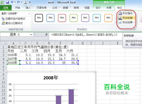The image size is (142, 104).
Task: Open the 形状轮廓 shape outline dropdown arrow
Action: [134, 18]
